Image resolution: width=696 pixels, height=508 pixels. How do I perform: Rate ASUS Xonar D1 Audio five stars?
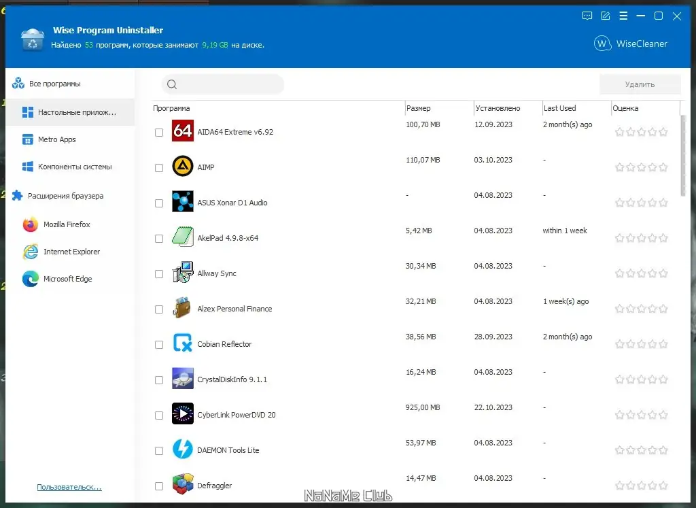(663, 203)
